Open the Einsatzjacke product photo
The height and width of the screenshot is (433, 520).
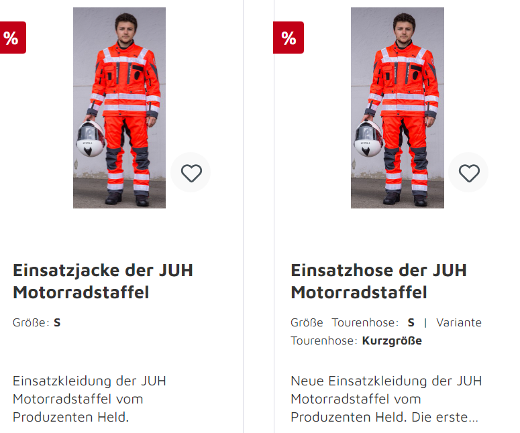click(119, 108)
